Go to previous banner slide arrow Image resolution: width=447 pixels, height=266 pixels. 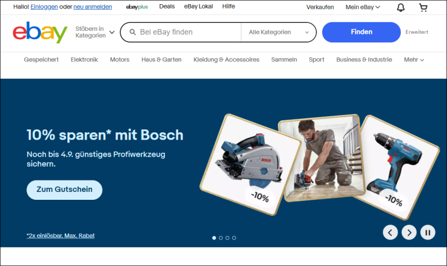tap(390, 232)
